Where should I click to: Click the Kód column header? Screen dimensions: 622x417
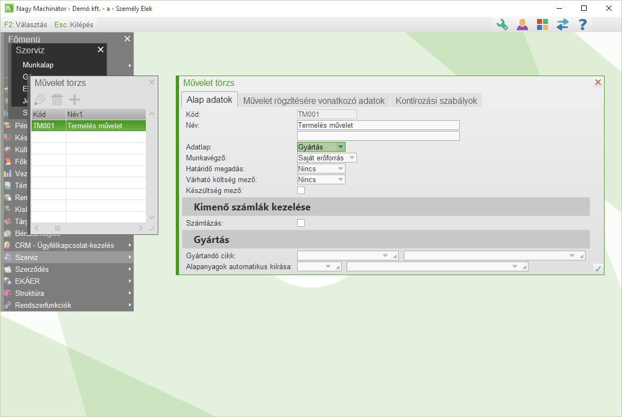(48, 114)
